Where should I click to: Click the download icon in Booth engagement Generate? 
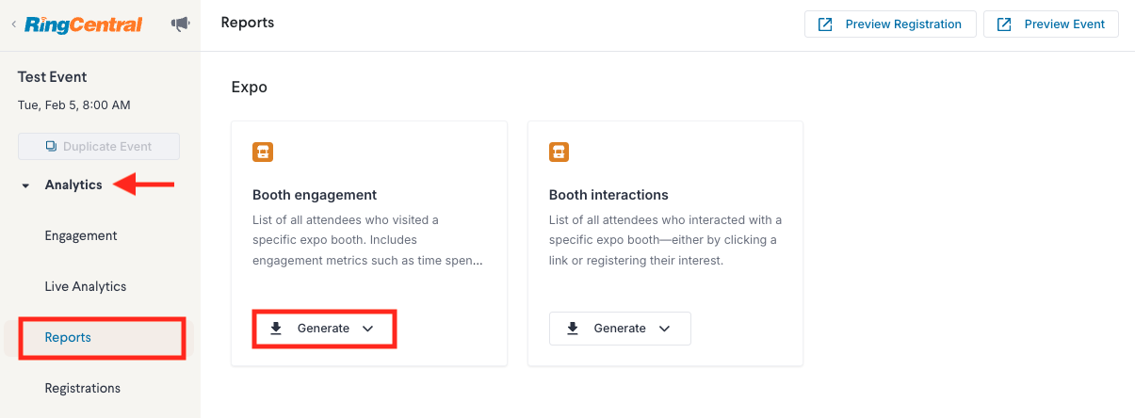coord(276,329)
